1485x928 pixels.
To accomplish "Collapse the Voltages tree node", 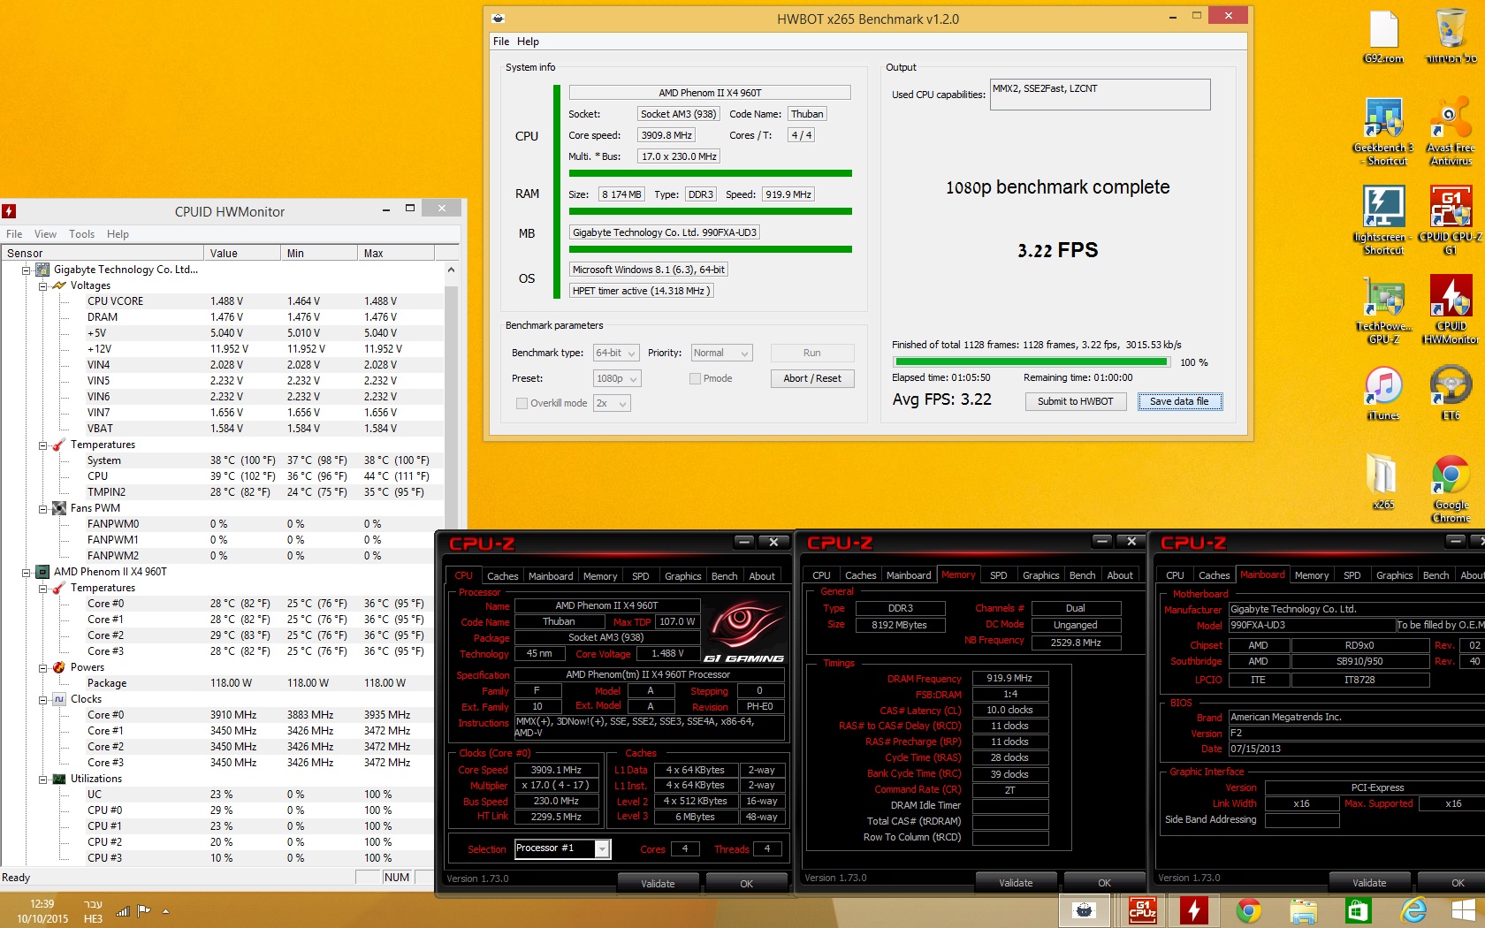I will 42,285.
